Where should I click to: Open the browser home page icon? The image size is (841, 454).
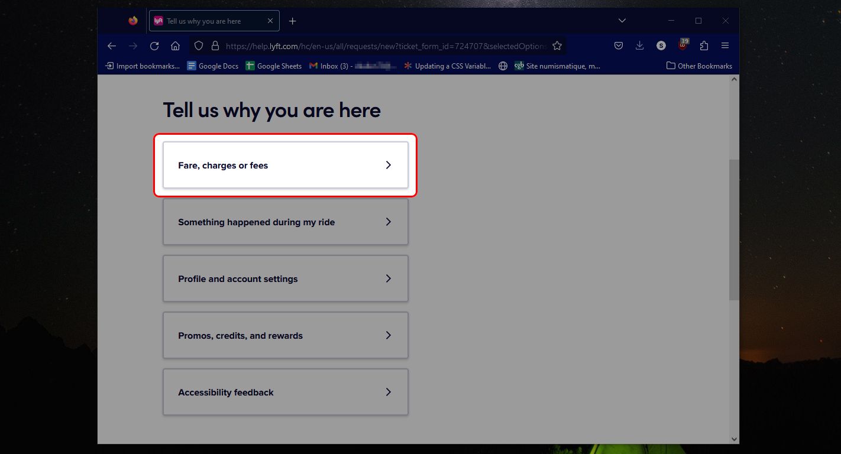point(175,46)
